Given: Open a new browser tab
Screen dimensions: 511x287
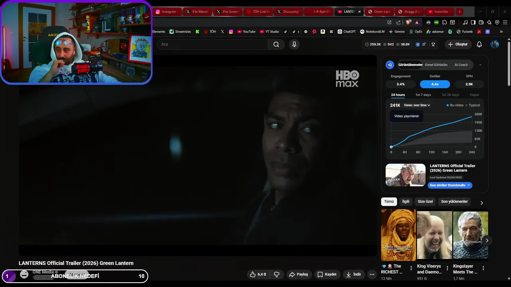Looking at the screenshot, I should tap(460, 12).
